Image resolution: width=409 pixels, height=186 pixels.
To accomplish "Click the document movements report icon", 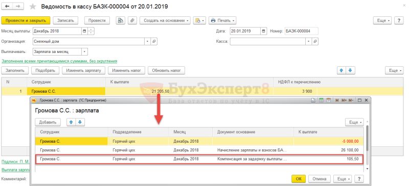I will click(x=121, y=20).
